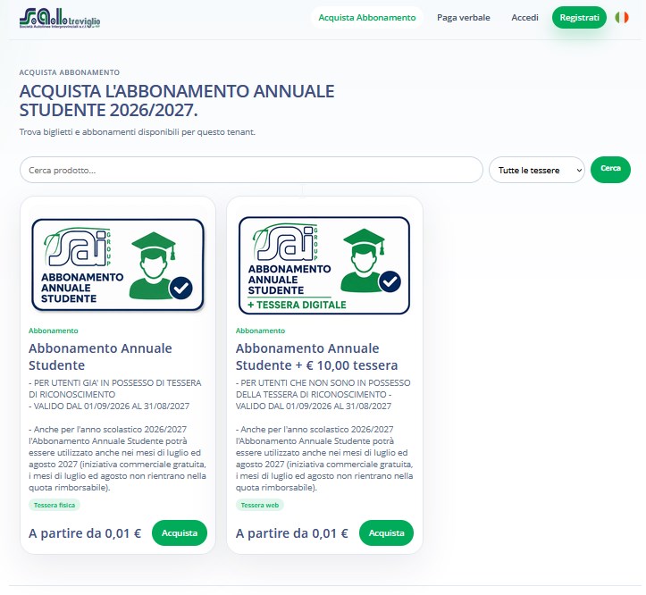Screen dimensions: 646x595
Task: Select Abbonamento label on first card
Action: (x=53, y=331)
